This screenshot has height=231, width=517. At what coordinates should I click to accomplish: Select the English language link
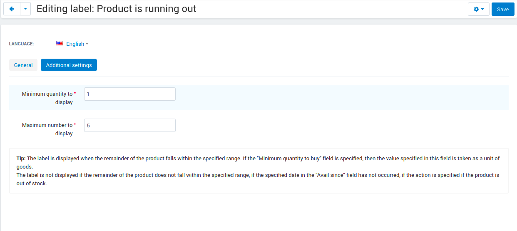pyautogui.click(x=75, y=44)
